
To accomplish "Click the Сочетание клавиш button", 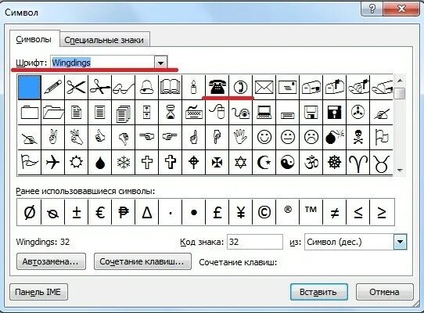I will pyautogui.click(x=142, y=261).
